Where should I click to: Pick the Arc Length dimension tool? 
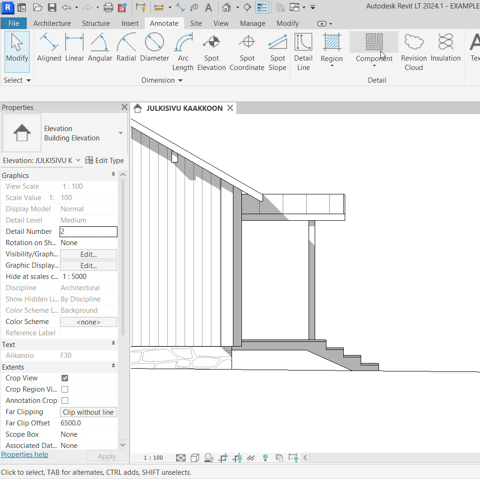183,53
